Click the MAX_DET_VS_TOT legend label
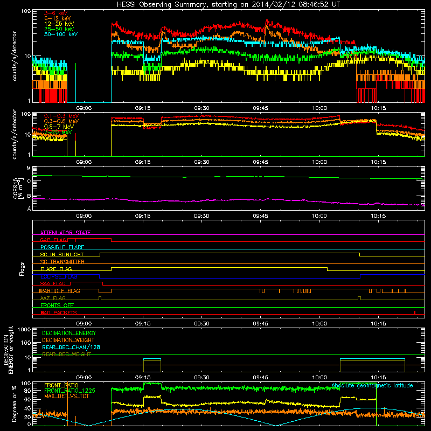Image resolution: width=431 pixels, height=431 pixels. [x=67, y=396]
